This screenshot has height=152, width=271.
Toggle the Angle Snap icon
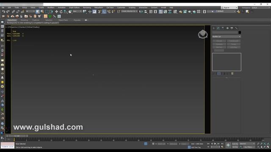pos(104,11)
